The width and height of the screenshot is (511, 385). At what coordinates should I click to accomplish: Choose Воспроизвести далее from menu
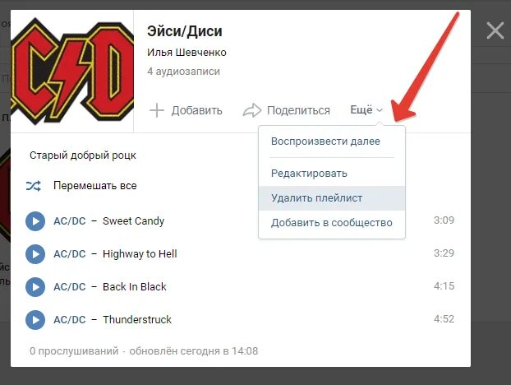pos(325,141)
